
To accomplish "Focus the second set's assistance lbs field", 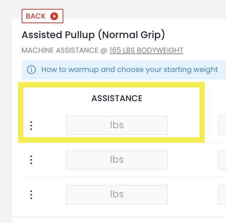I will (x=117, y=160).
